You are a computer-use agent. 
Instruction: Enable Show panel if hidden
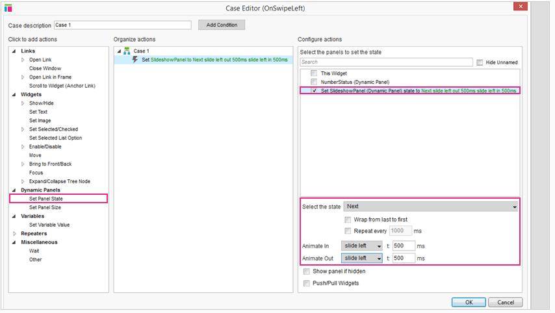[307, 271]
